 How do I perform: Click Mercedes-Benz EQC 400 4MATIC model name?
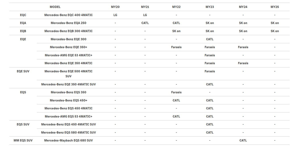point(69,15)
